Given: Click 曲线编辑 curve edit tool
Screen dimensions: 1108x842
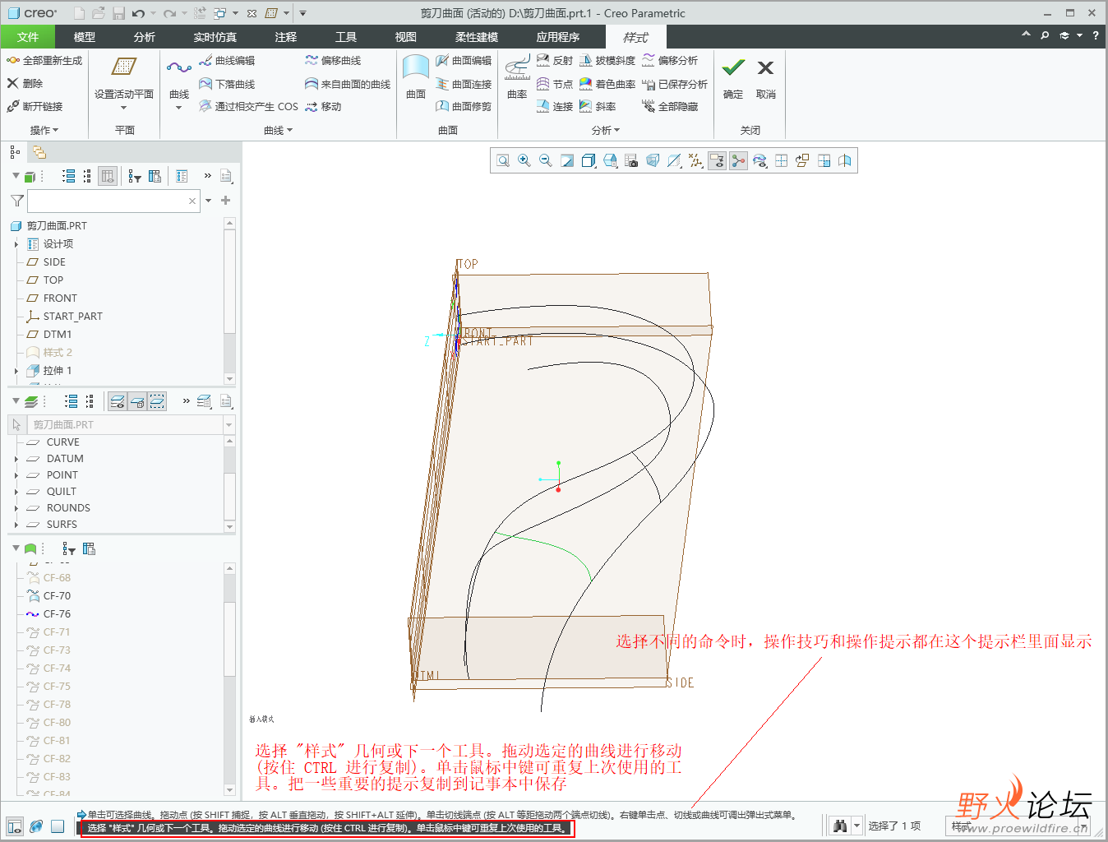Looking at the screenshot, I should tap(227, 61).
